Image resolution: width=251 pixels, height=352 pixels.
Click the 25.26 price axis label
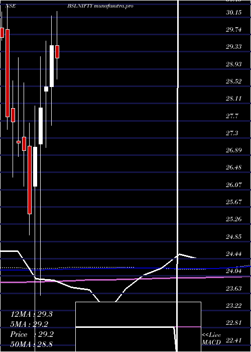(x=233, y=219)
